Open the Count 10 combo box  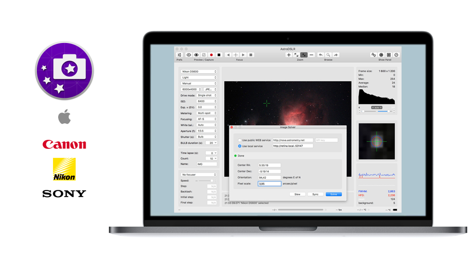pos(211,158)
